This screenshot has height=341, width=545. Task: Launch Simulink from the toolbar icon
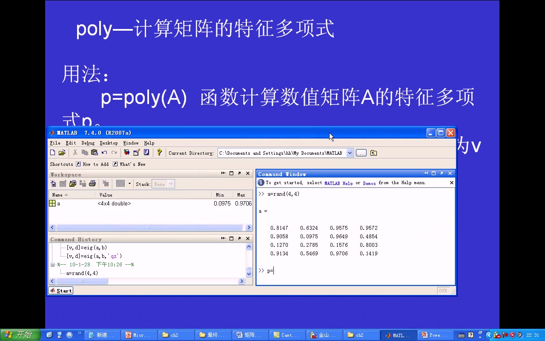click(127, 153)
